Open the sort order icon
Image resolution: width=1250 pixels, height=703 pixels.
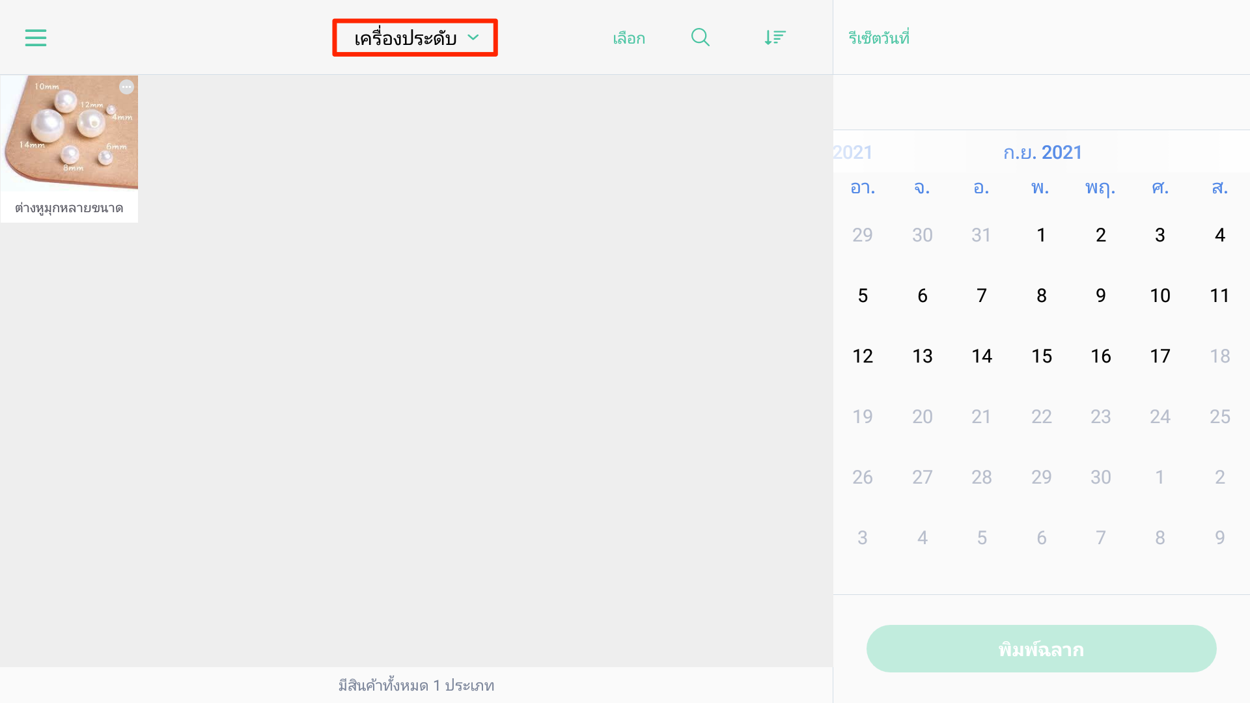coord(775,38)
